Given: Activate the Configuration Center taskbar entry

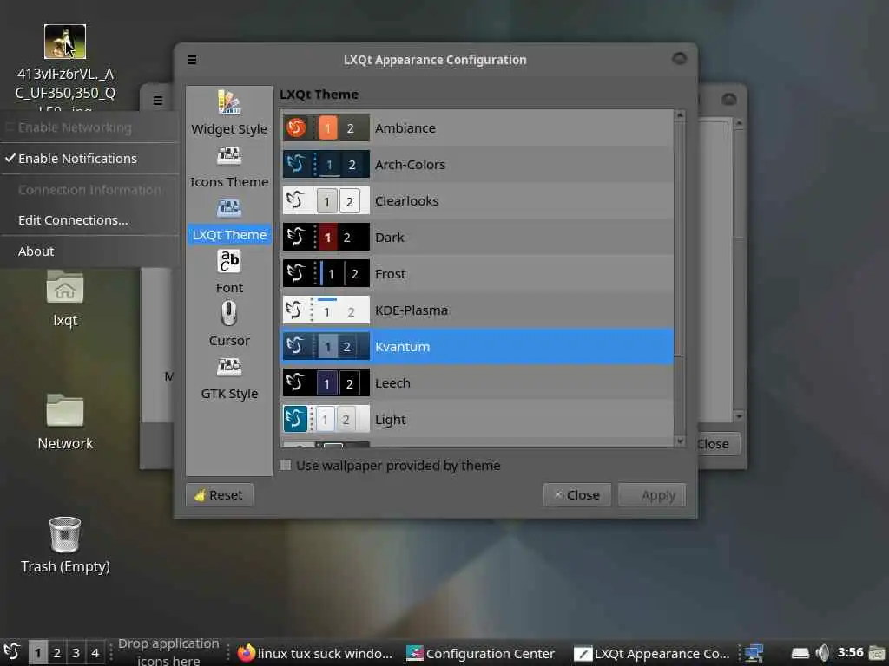Looking at the screenshot, I should click(481, 653).
